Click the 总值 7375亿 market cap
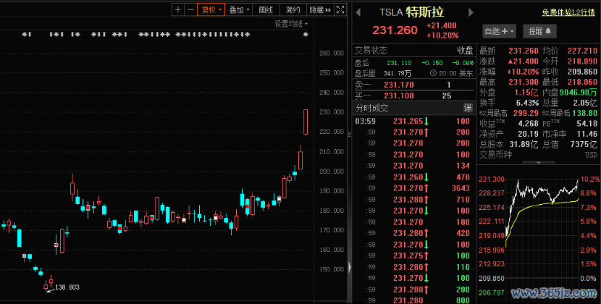601x304 pixels. coord(584,145)
